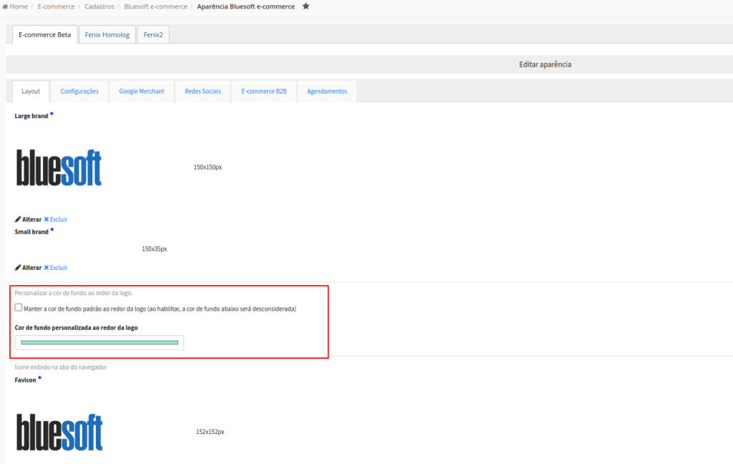This screenshot has width=733, height=464.
Task: Switch to the Fenix Homolog tab
Action: tap(107, 34)
